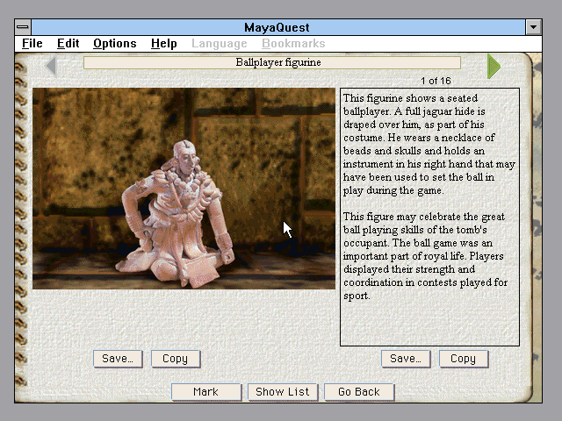Click the gray previous-page arrow
This screenshot has height=421, width=562.
point(51,66)
